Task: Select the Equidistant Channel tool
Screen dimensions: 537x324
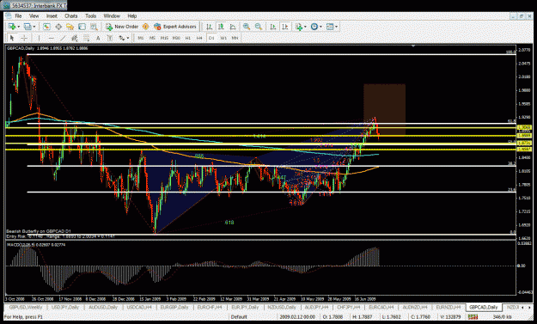Action: pyautogui.click(x=75, y=38)
